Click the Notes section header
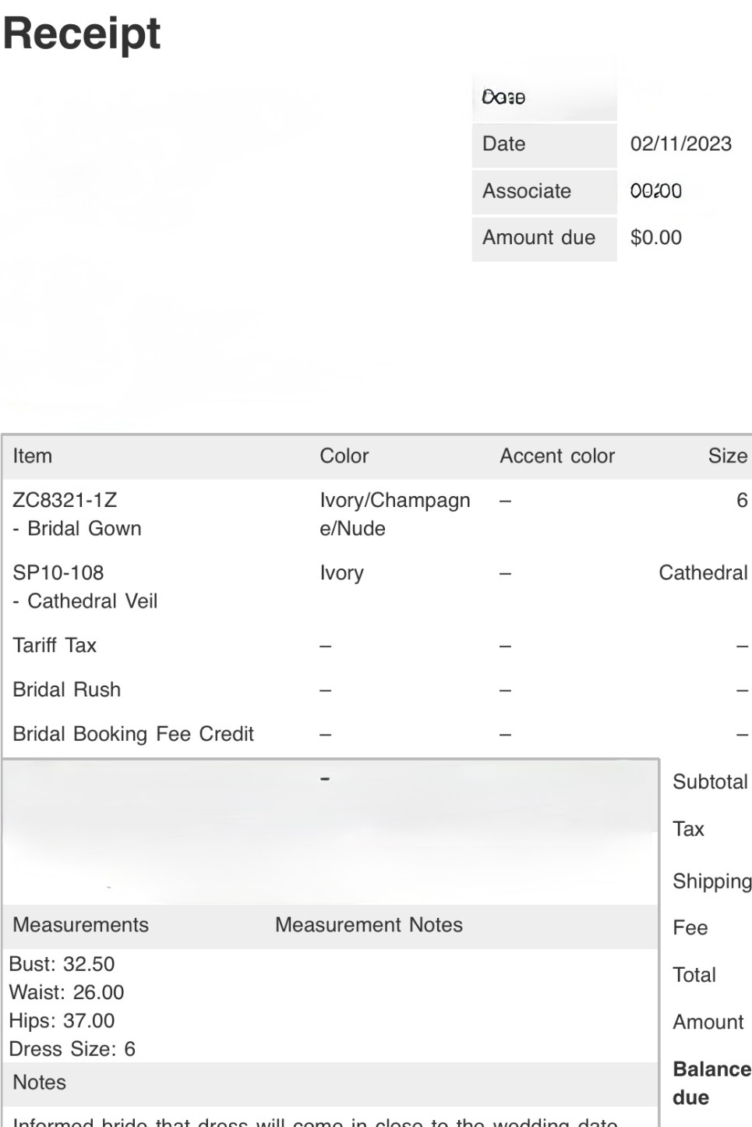Image resolution: width=752 pixels, height=1127 pixels. (x=39, y=1083)
